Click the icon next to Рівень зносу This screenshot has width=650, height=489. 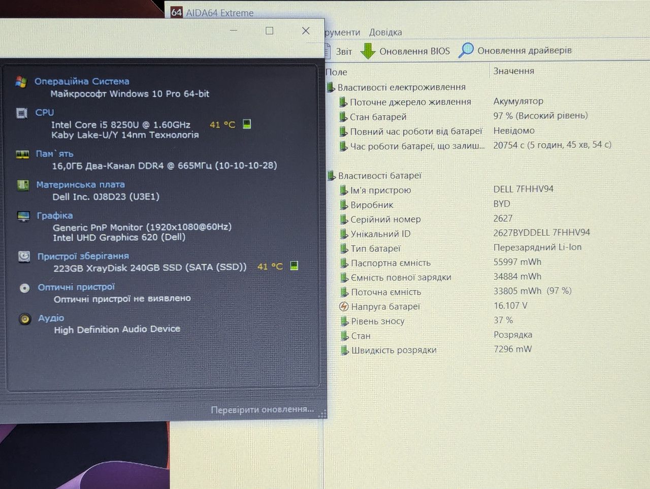pos(344,321)
